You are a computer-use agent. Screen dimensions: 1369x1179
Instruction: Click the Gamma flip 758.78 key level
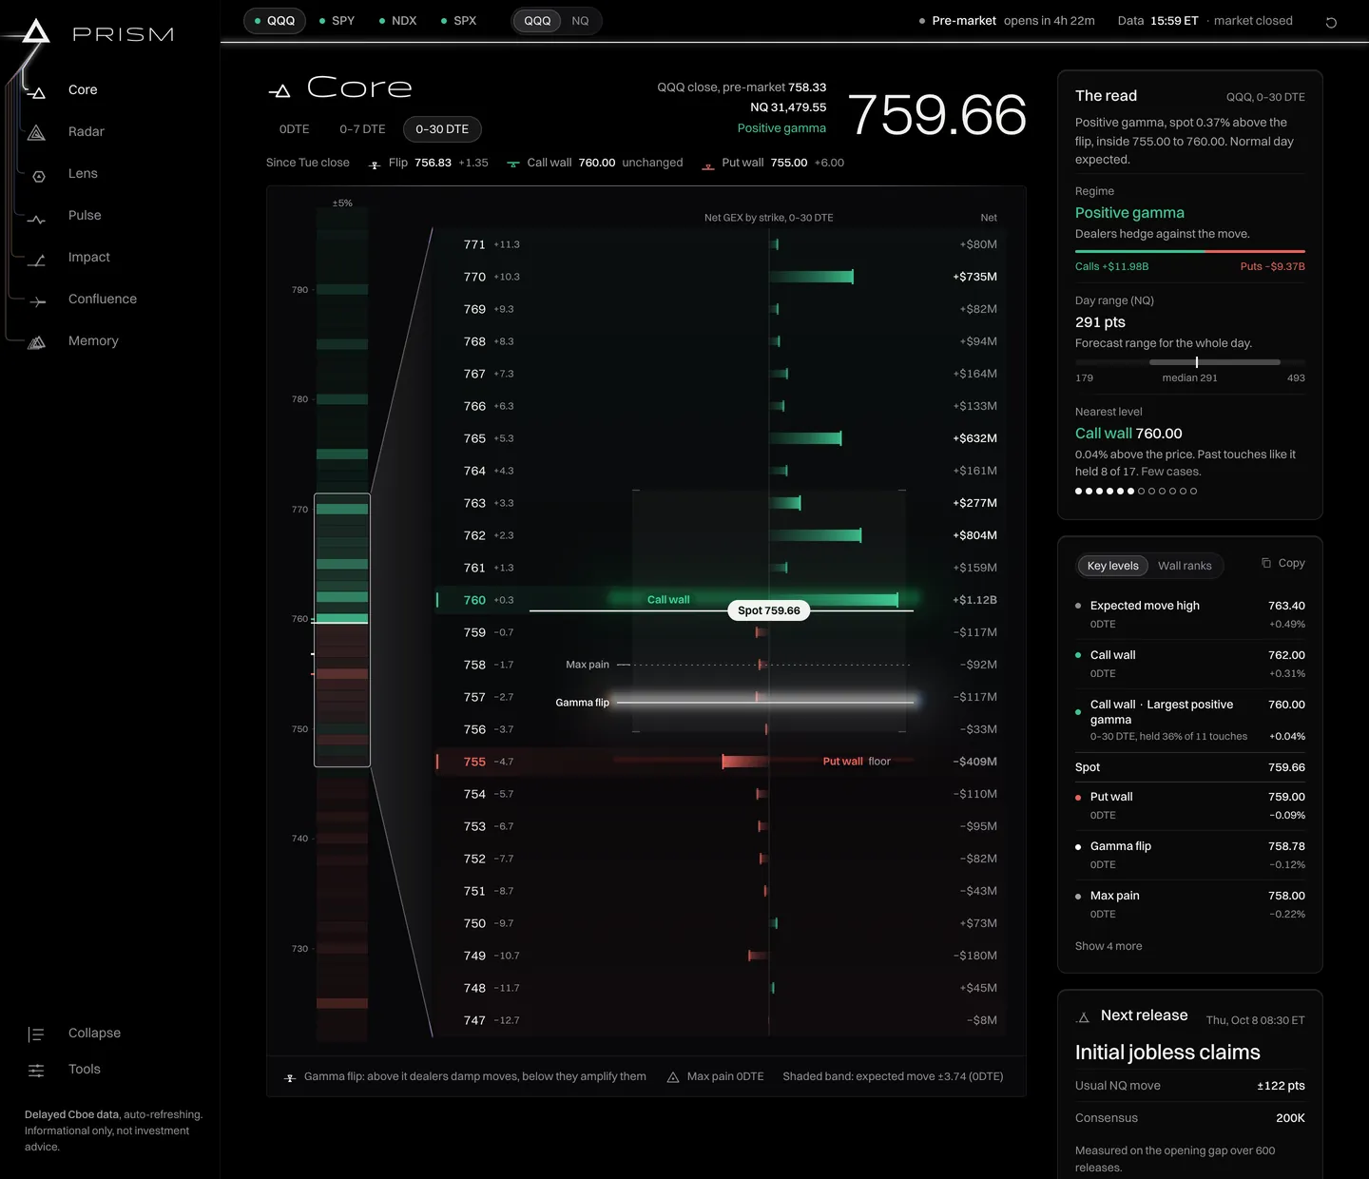[x=1190, y=855]
